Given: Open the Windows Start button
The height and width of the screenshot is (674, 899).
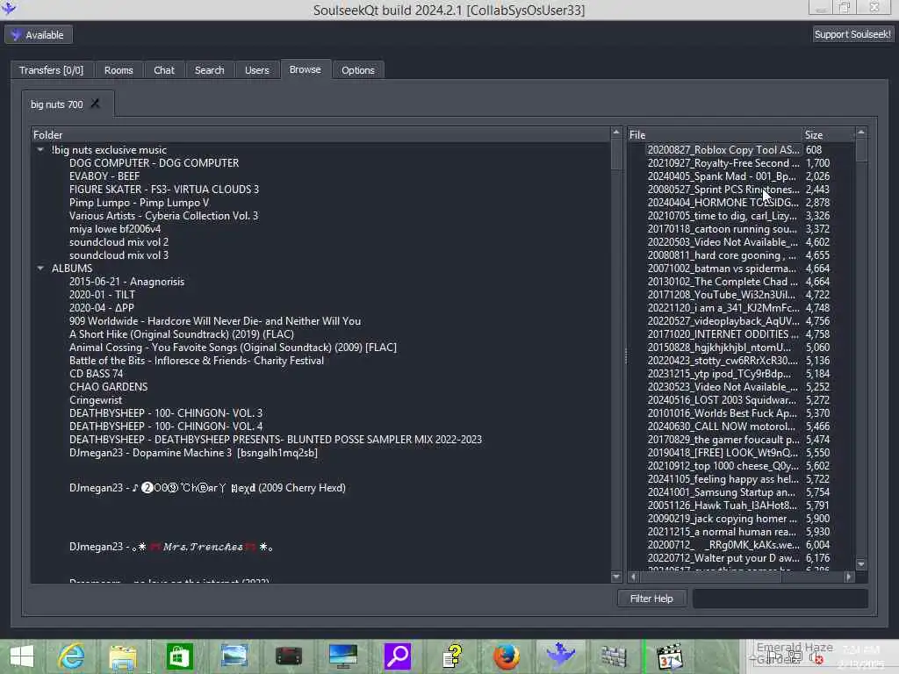Looking at the screenshot, I should coord(22,656).
